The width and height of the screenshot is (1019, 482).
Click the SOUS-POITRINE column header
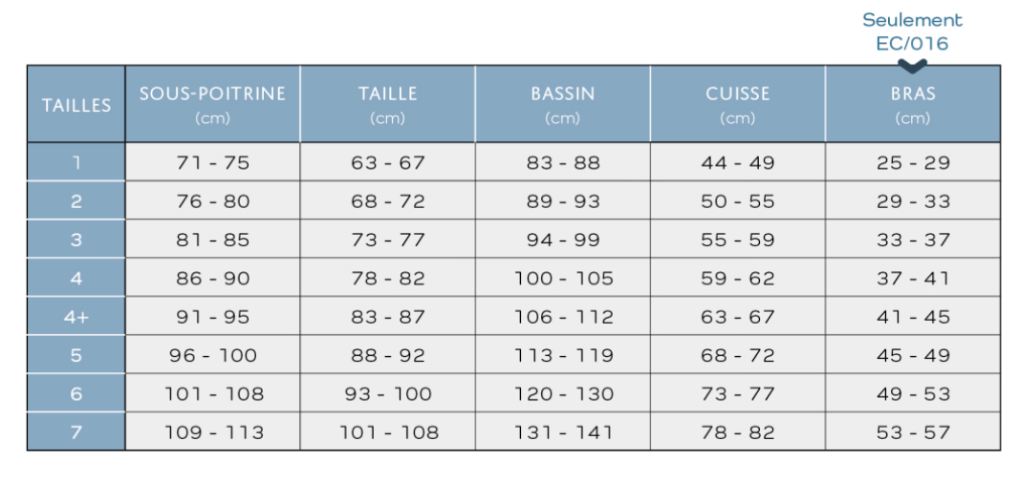(x=212, y=105)
